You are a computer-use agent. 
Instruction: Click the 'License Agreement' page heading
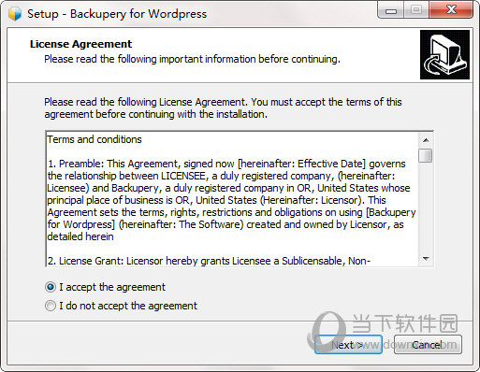(81, 44)
